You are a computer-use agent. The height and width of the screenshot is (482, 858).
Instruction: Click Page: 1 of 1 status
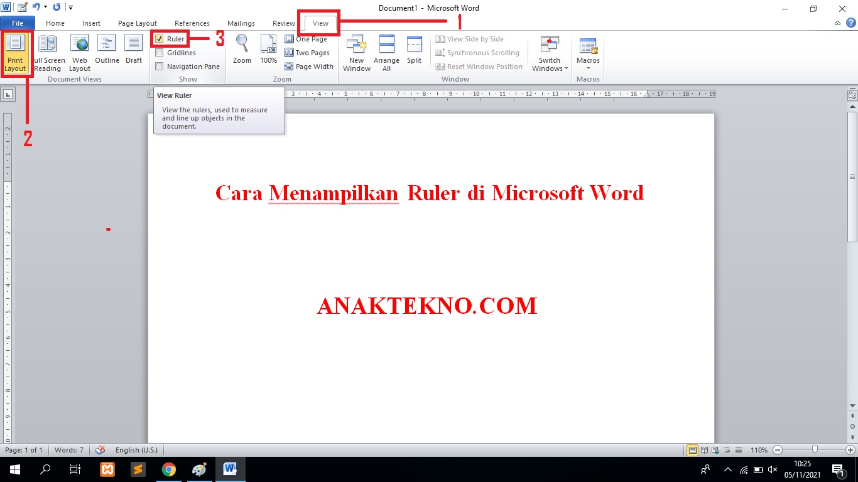pos(24,450)
